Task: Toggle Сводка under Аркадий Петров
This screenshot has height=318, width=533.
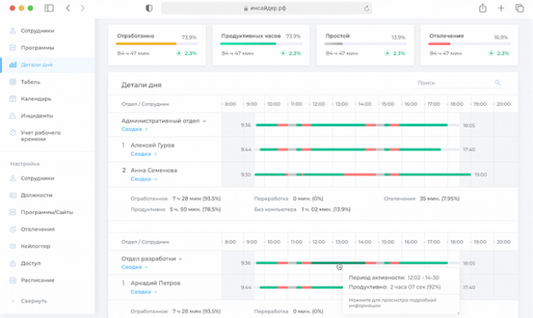Action: pyautogui.click(x=143, y=292)
